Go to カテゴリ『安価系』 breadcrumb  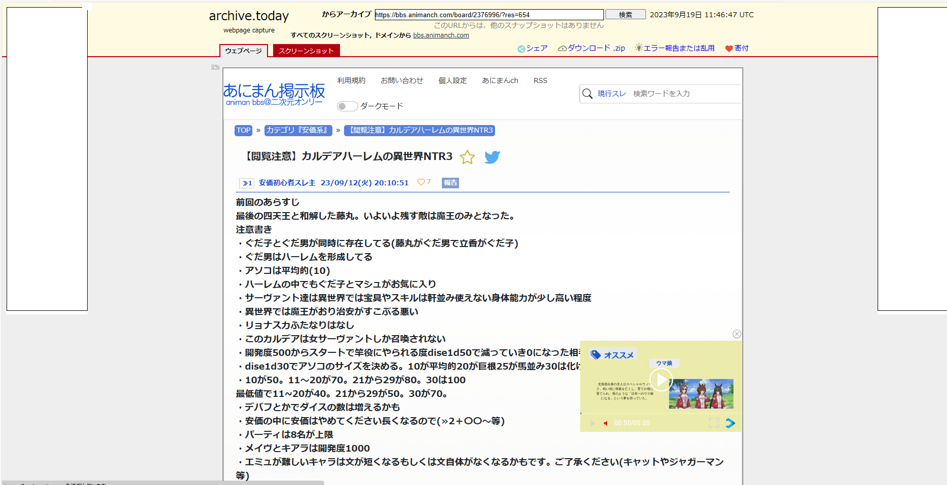tap(298, 131)
